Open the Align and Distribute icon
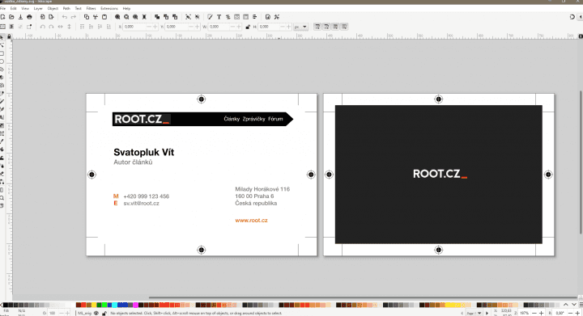 click(255, 17)
